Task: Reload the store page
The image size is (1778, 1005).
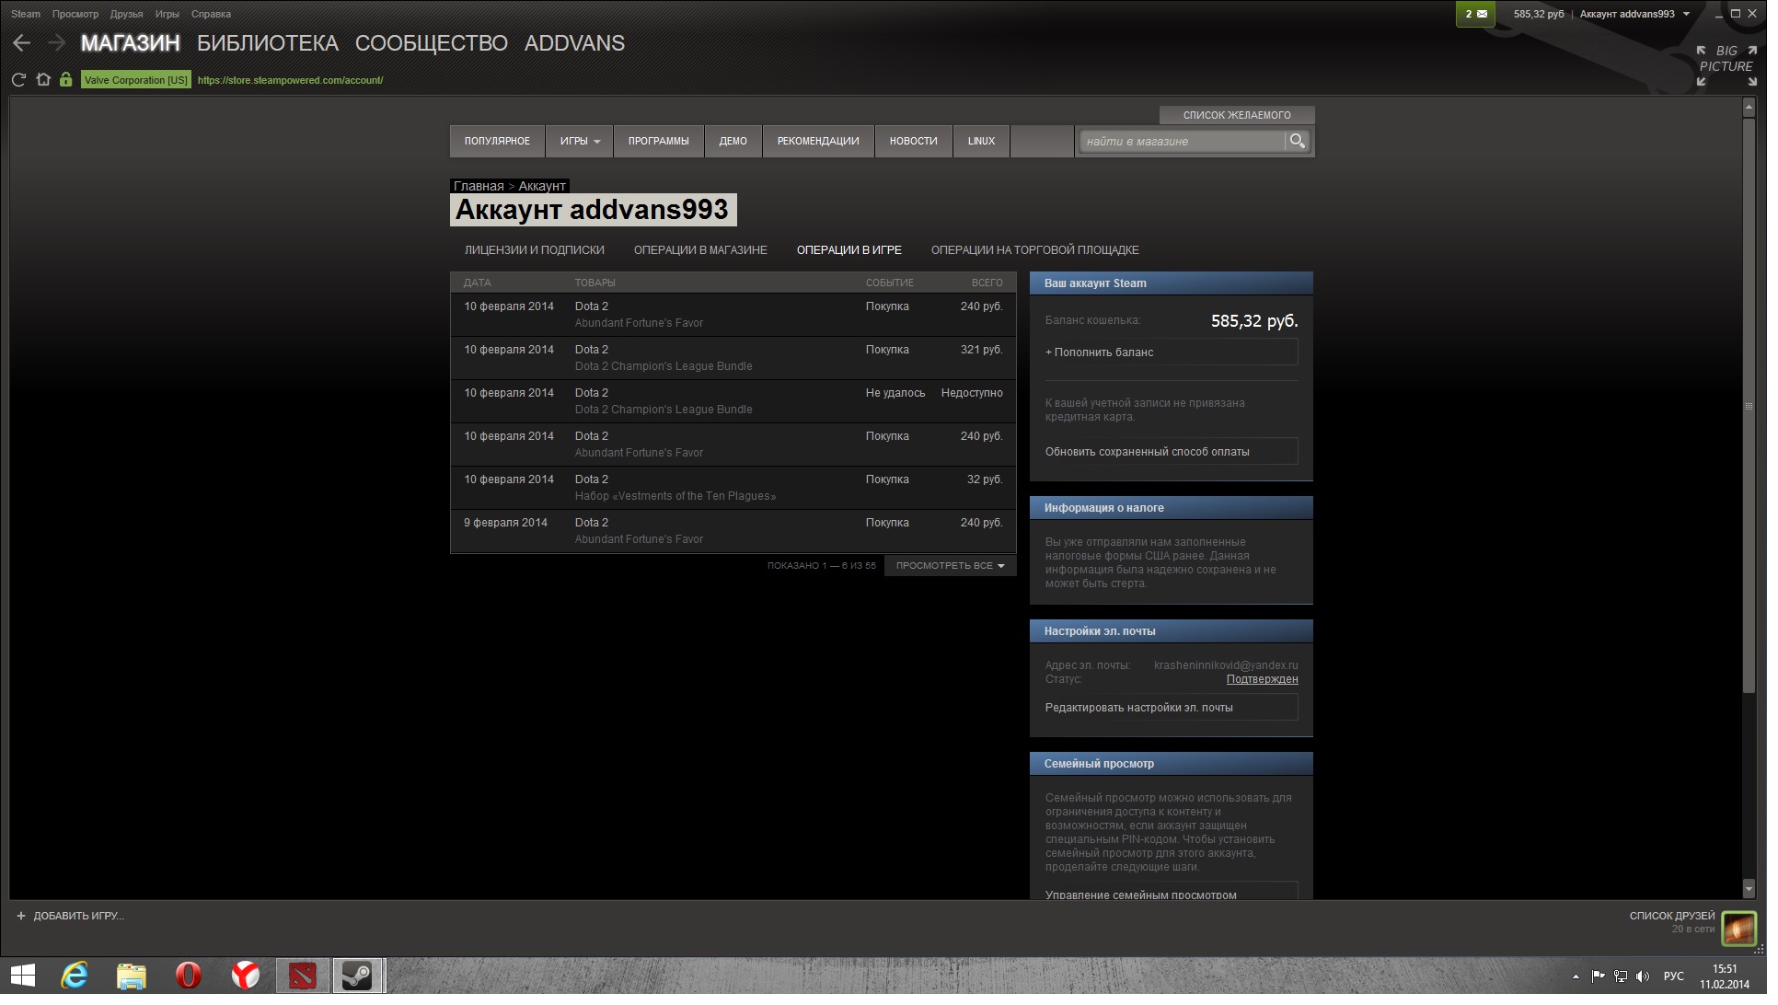Action: point(18,80)
